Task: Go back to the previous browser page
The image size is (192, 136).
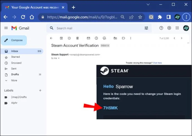Action: point(6,17)
